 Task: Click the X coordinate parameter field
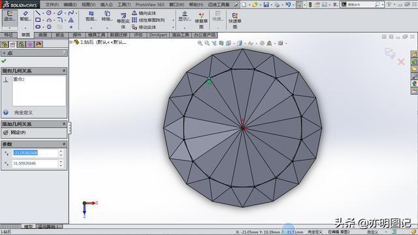pyautogui.click(x=35, y=153)
